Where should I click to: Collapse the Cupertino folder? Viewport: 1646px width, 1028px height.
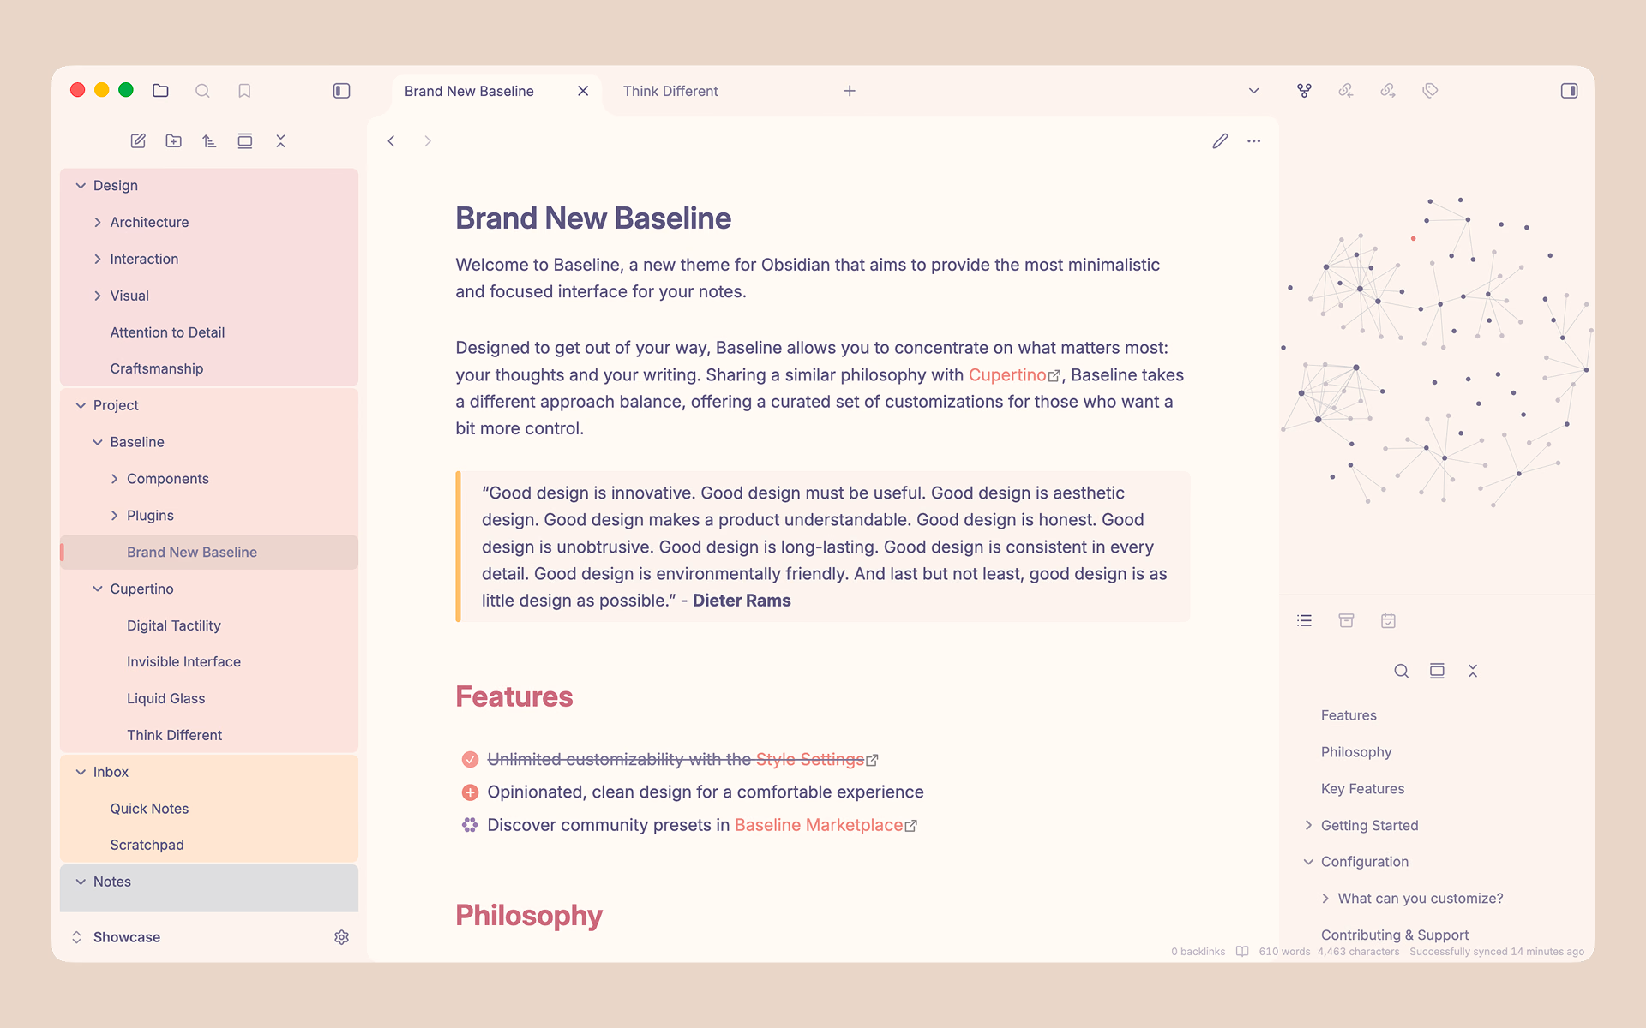tap(98, 589)
